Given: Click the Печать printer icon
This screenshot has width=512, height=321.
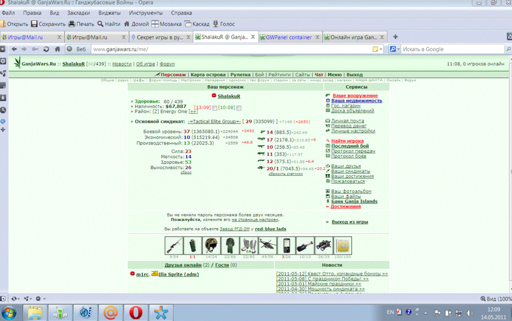Looking at the screenshot, I should click(72, 24).
